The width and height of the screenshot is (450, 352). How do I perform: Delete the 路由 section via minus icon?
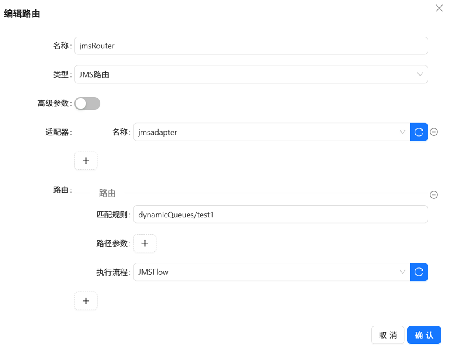point(434,195)
